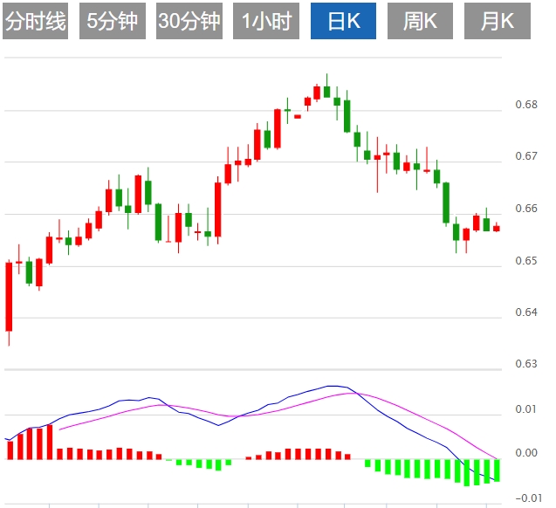Click the 0.64 price axis label
Screen dimensions: 556x508
tap(526, 312)
